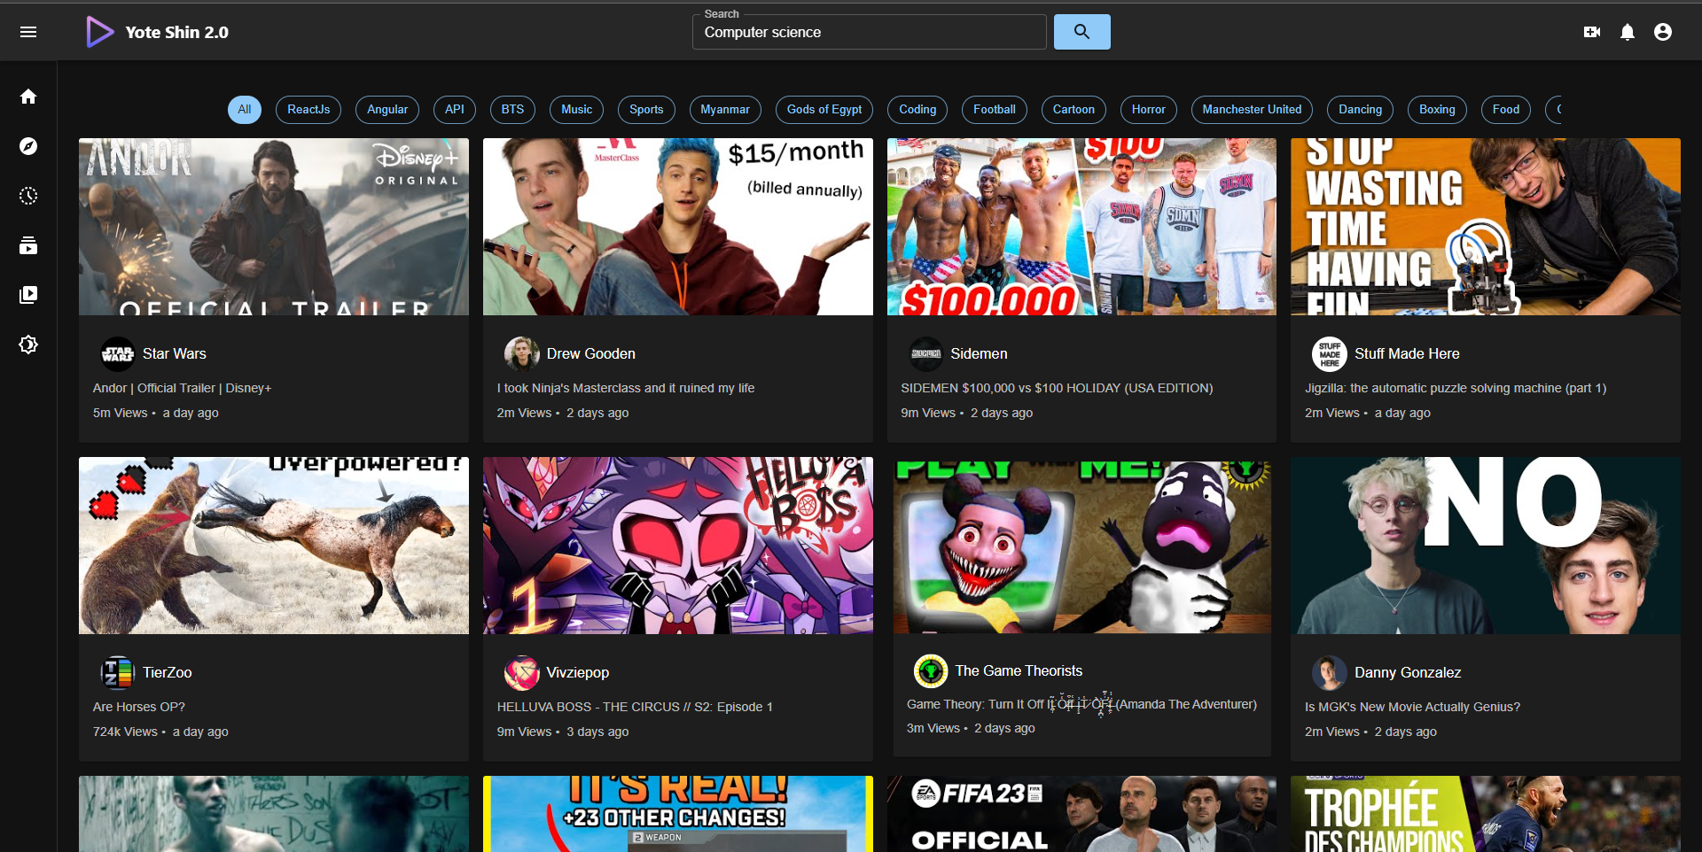Open the Stuff Made Here channel name

(1407, 353)
